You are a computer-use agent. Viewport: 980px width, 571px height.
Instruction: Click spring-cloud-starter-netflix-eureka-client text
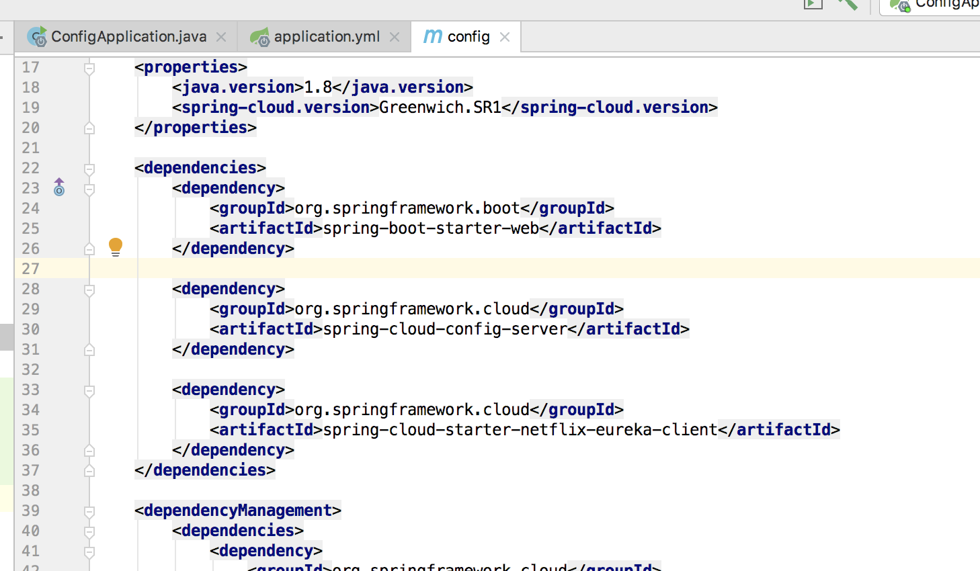point(520,430)
